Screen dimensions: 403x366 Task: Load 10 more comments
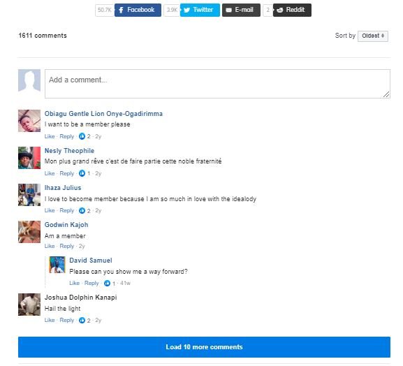[204, 347]
